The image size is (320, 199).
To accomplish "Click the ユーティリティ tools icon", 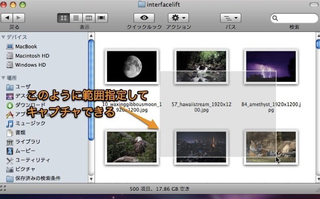I will point(9,160).
